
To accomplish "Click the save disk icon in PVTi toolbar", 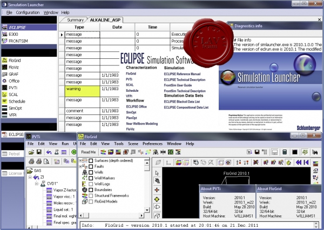I will tap(39, 152).
